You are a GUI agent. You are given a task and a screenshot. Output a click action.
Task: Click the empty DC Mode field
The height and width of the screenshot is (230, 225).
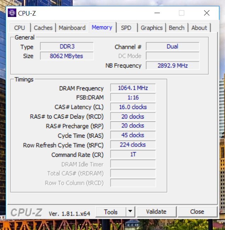[173, 56]
